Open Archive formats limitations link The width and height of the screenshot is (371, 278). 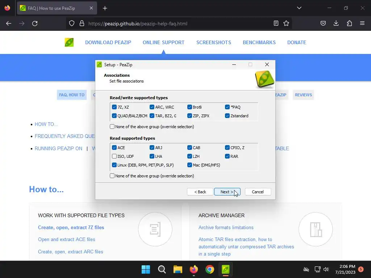click(x=226, y=227)
